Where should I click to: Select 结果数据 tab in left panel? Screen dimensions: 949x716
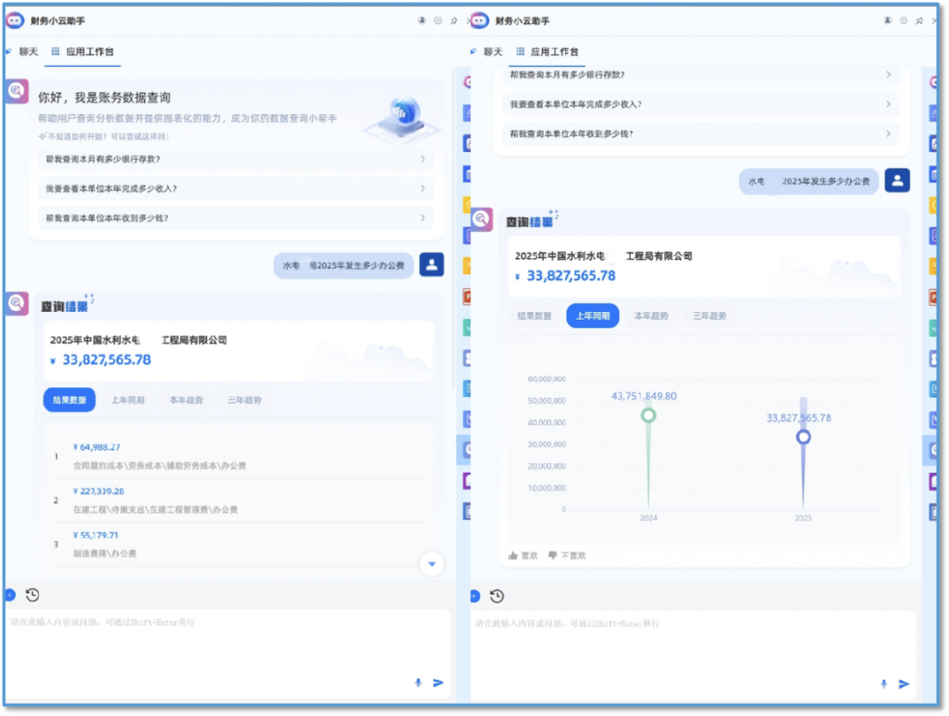click(69, 400)
